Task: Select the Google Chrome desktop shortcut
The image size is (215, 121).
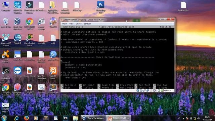Action: (6, 89)
